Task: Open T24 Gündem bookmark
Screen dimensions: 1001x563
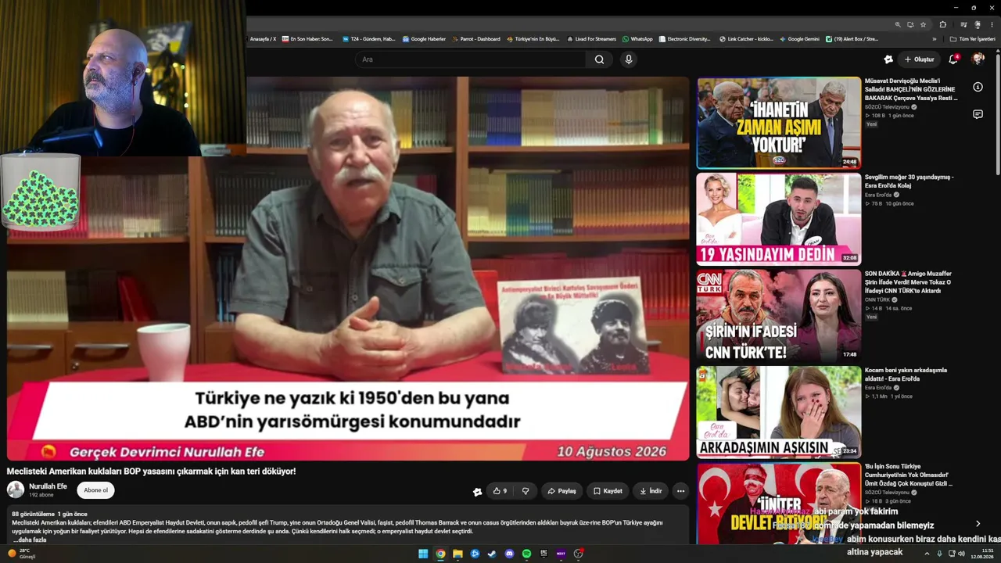Action: [368, 39]
